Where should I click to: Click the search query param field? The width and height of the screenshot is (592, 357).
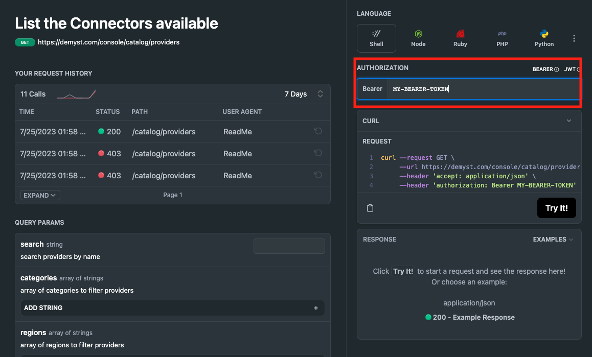point(289,246)
